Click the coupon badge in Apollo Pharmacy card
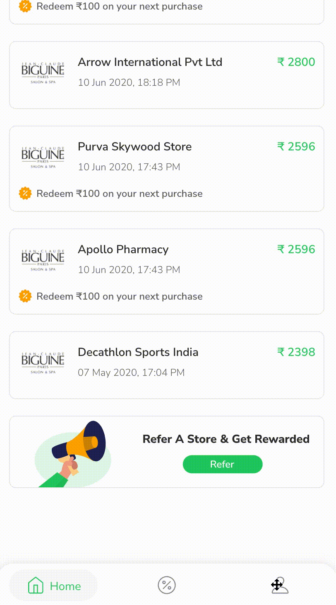The width and height of the screenshot is (336, 605). pyautogui.click(x=25, y=296)
